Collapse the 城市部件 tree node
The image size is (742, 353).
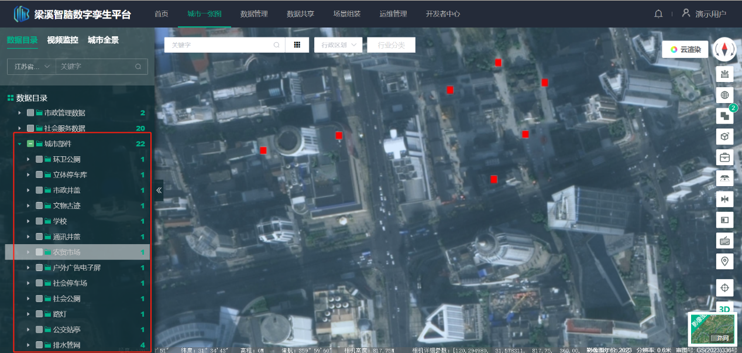[x=19, y=144]
